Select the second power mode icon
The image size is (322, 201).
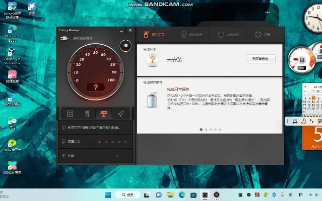pyautogui.click(x=87, y=113)
